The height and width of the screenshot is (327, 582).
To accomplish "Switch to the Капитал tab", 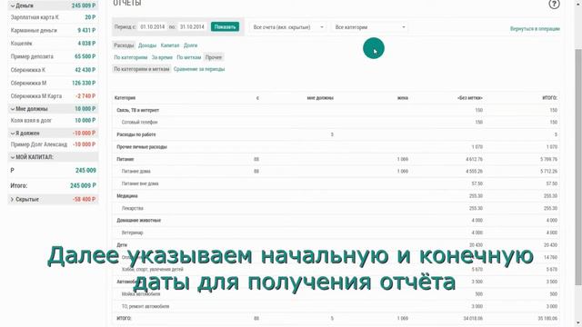I will click(170, 45).
